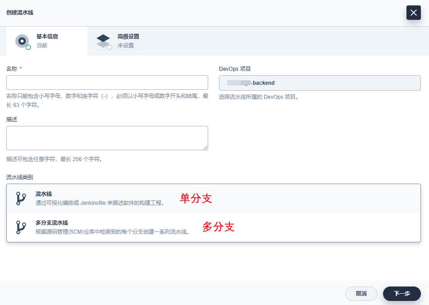The image size is (429, 305).
Task: Click the description 根据源码管理(SCM)仓库中检测到的每个分支创建一系列流水线。
Action: pos(112,232)
